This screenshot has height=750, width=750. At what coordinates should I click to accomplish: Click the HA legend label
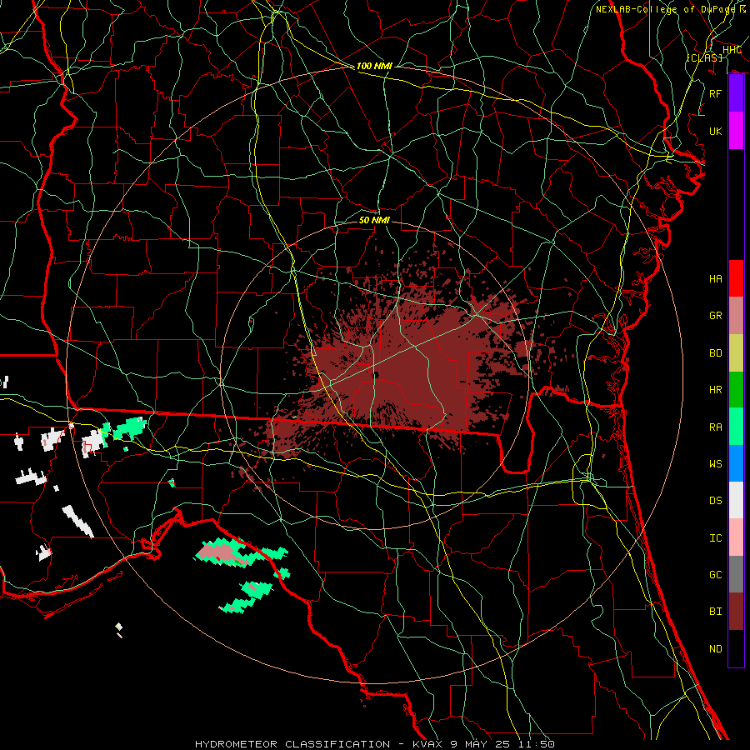[x=715, y=278]
